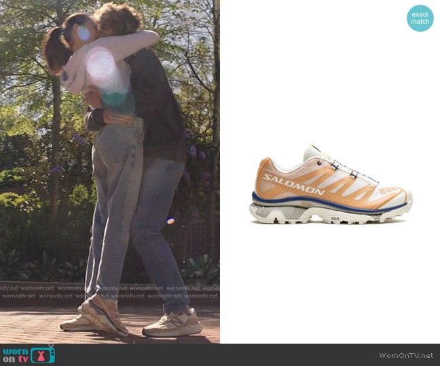Open the WornOnTV.net site link

pos(406,355)
